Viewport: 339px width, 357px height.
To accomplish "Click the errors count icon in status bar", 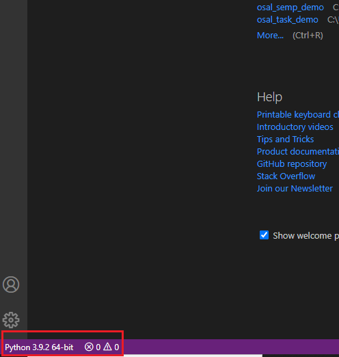I will (x=89, y=347).
